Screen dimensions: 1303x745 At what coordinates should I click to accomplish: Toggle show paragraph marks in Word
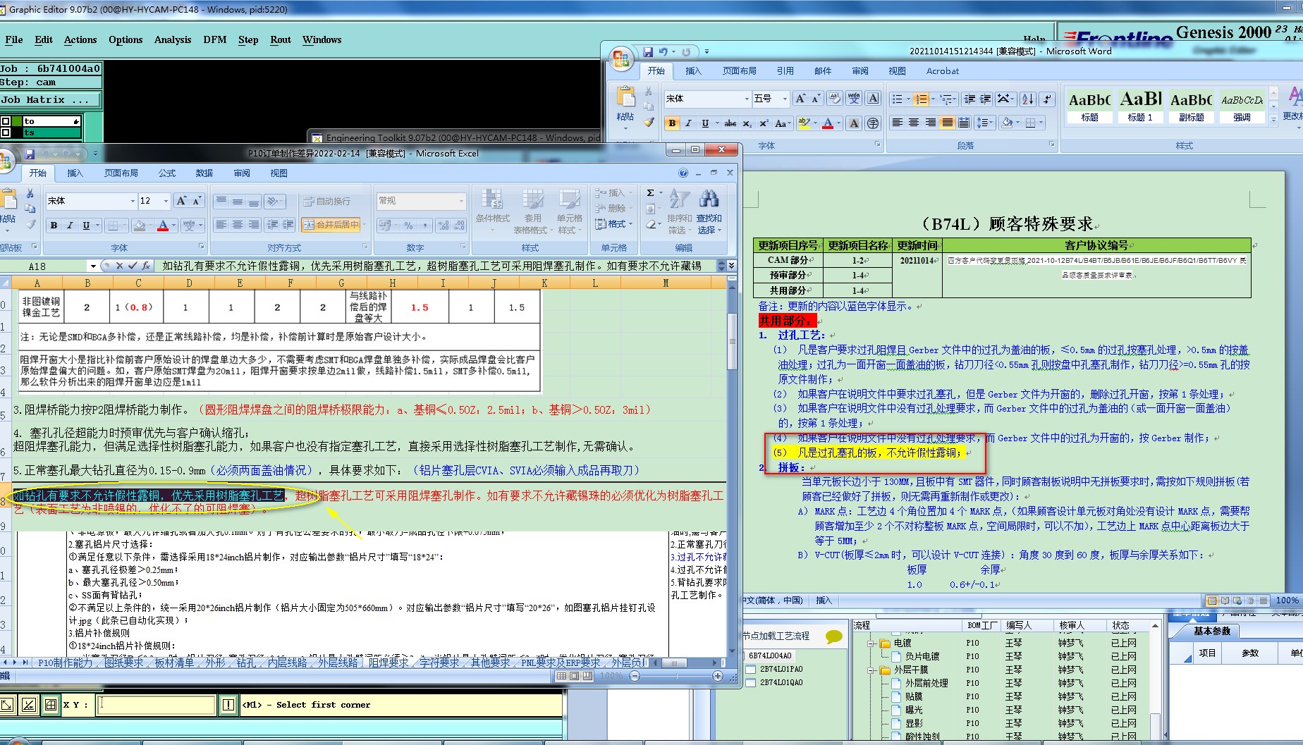(x=1047, y=99)
